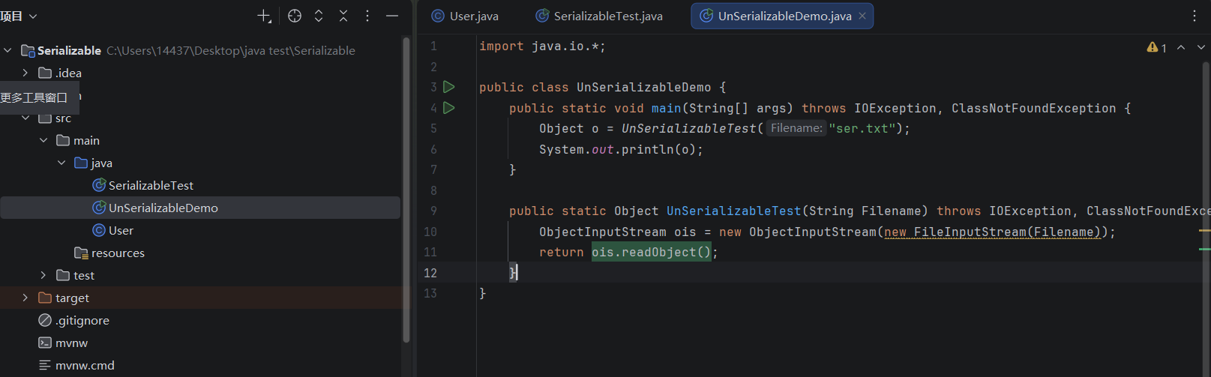Collapse all items in project tree
This screenshot has height=377, width=1211.
point(343,16)
